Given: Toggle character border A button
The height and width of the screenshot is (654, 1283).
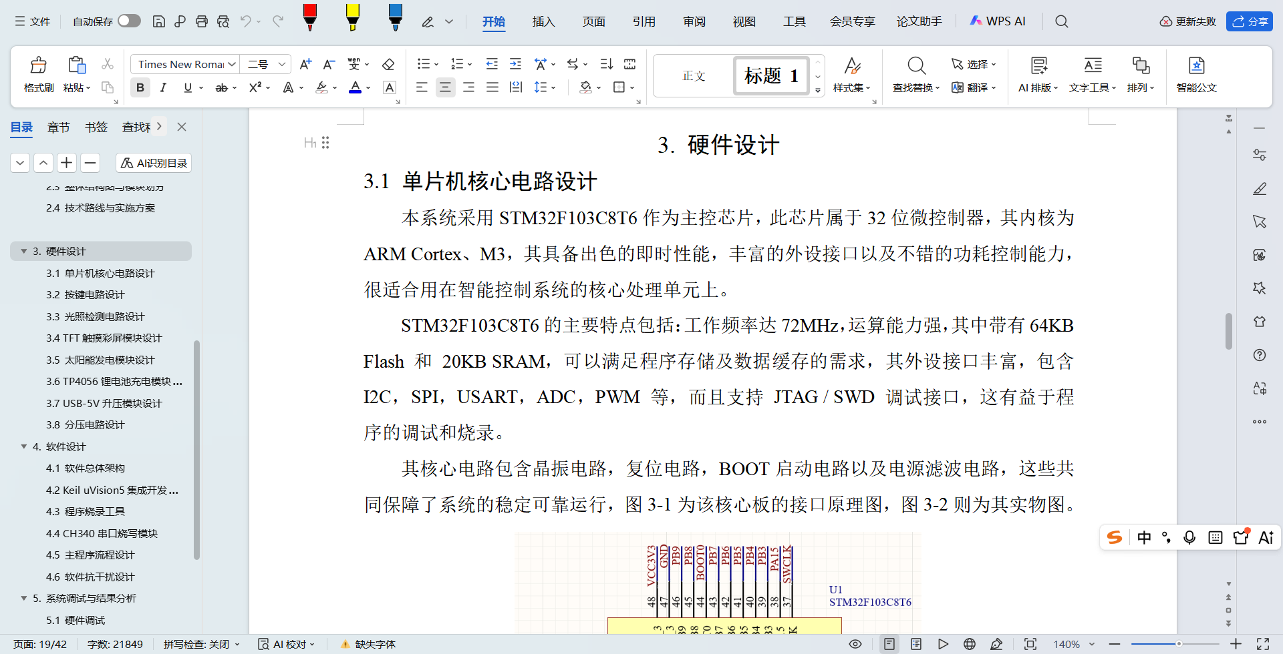Looking at the screenshot, I should (390, 87).
